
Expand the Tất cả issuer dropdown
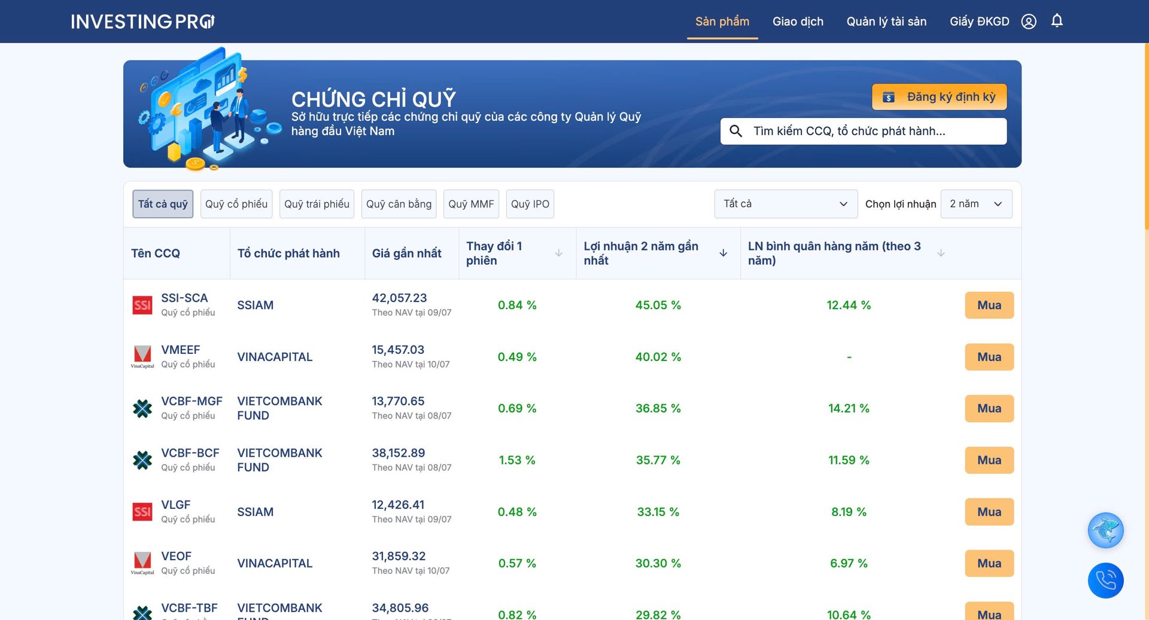click(x=786, y=204)
